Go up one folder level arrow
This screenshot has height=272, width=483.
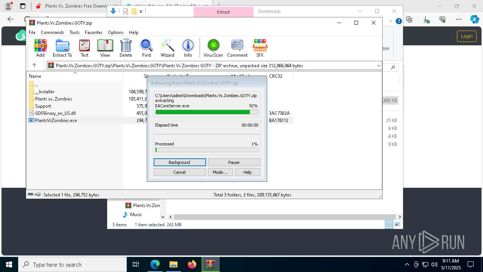34,65
